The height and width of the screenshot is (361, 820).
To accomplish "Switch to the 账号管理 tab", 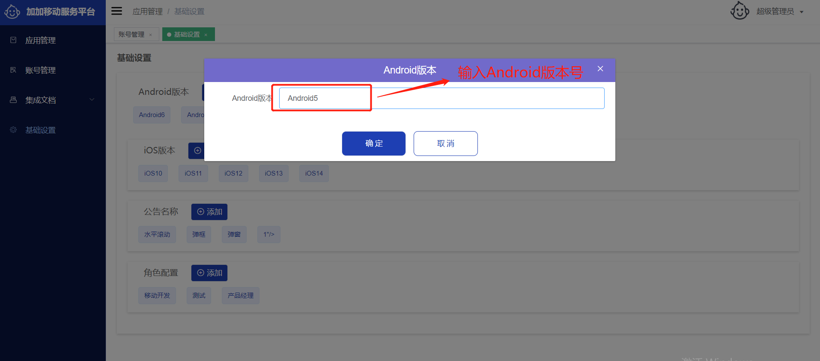I will coord(131,35).
